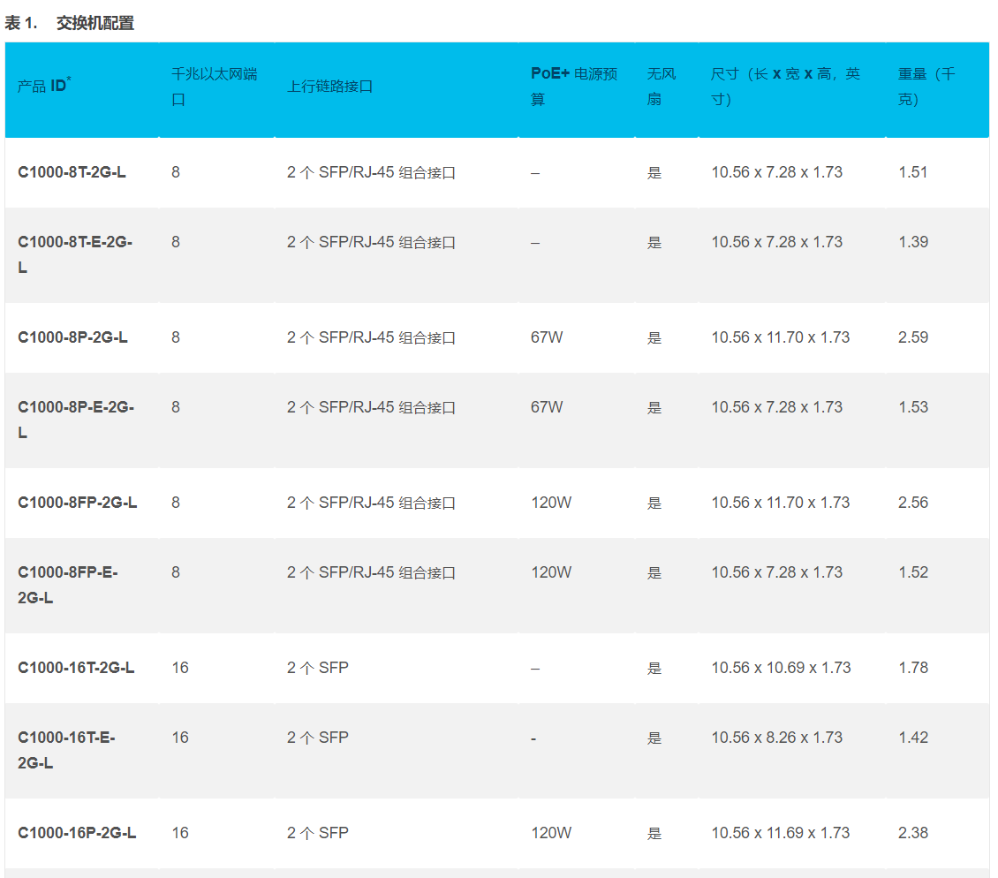Screen dimensions: 998x878
Task: Click 120W in the C1000-8FP-2G-L row
Action: [551, 503]
